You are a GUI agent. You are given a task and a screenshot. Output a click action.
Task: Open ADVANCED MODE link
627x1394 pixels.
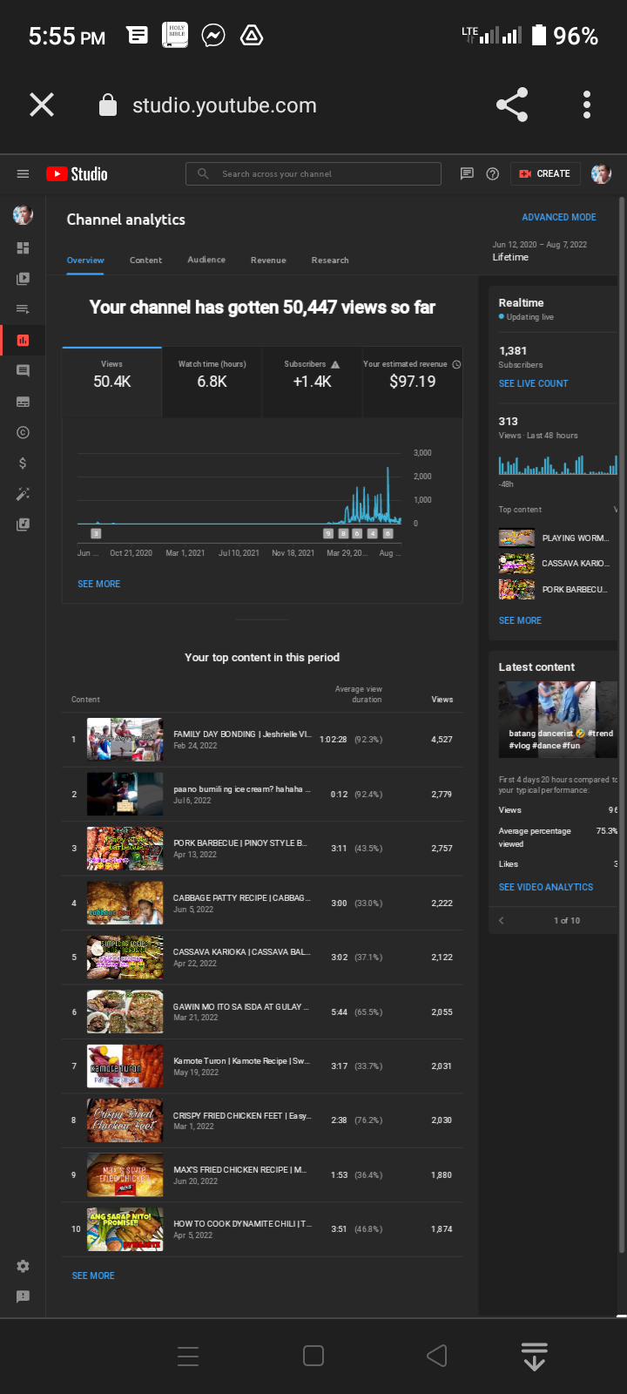pos(559,217)
